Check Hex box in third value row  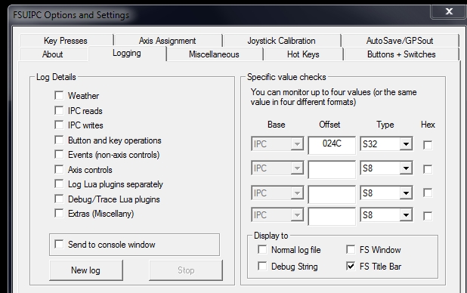(x=428, y=193)
